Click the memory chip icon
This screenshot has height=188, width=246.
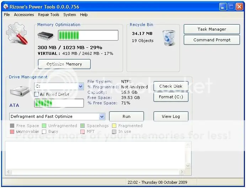click(46, 36)
